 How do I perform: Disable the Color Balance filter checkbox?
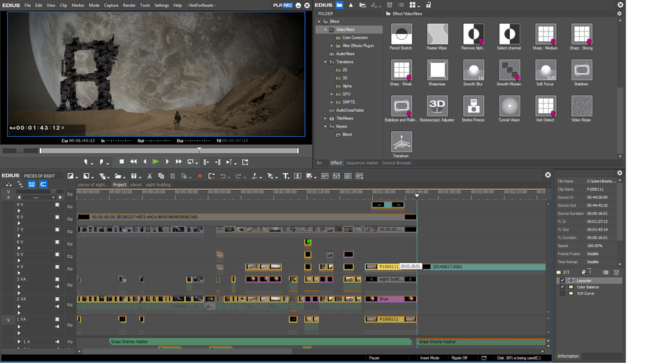point(562,287)
